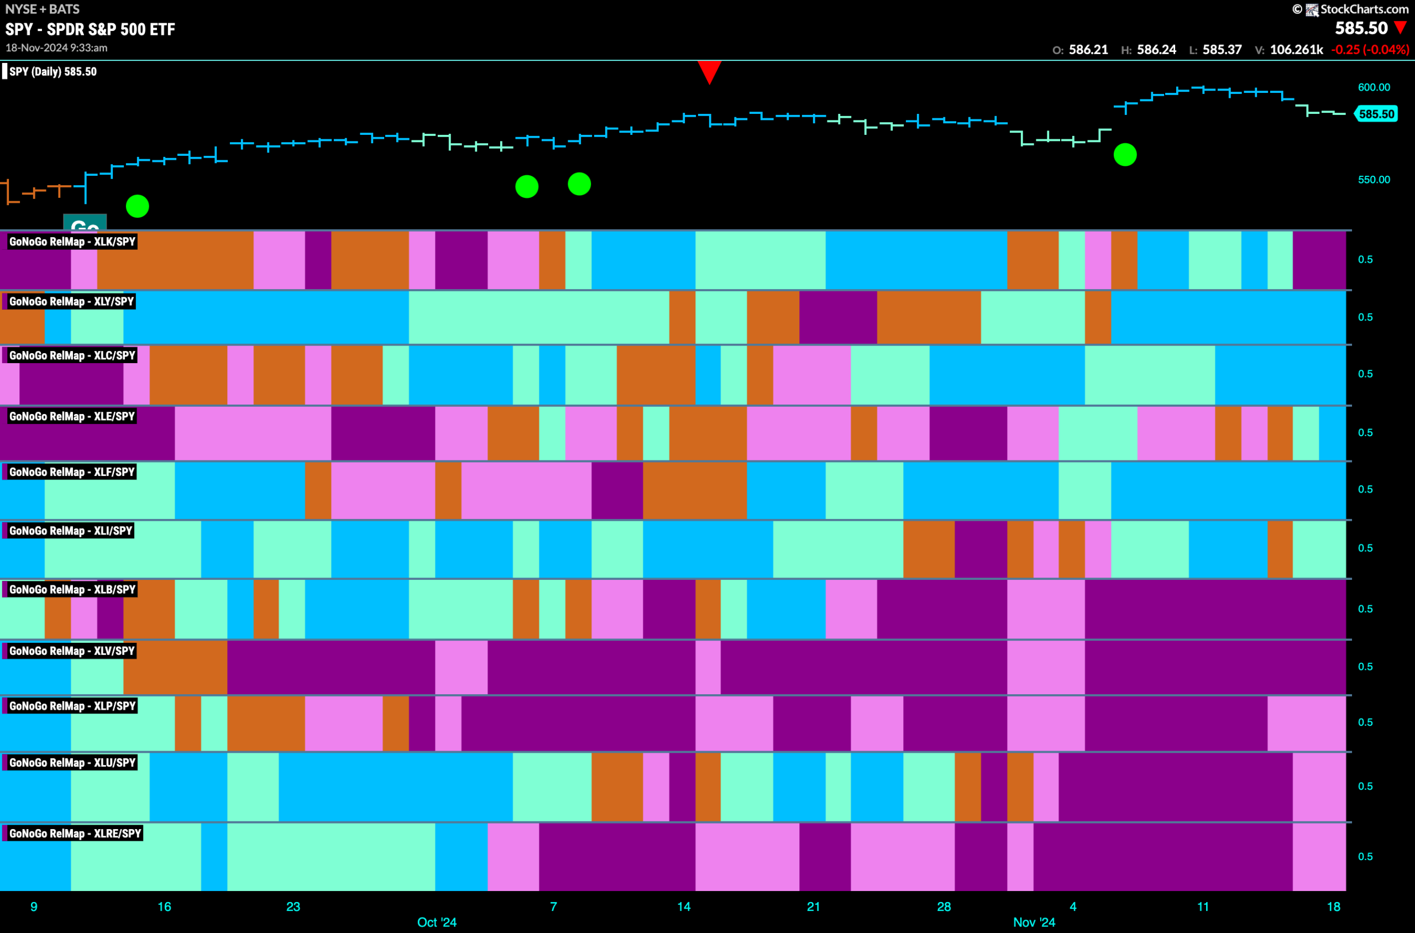Click the green circle signal near Oct 8

[579, 184]
